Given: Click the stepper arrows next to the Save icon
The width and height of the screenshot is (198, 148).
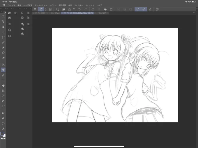Looking at the screenshot, I should 74,9.
